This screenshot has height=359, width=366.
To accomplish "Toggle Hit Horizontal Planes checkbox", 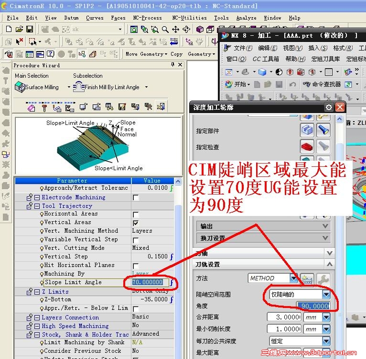I will pyautogui.click(x=136, y=266).
